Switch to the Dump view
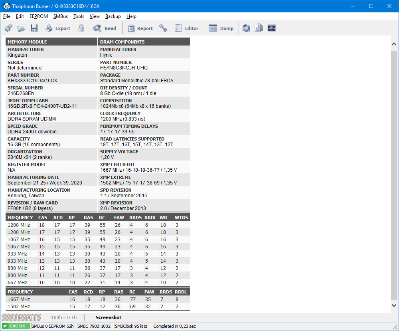399x331 pixels. [x=221, y=28]
